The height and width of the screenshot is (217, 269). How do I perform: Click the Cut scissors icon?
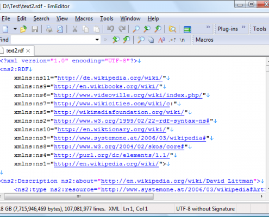pyautogui.click(x=75, y=29)
